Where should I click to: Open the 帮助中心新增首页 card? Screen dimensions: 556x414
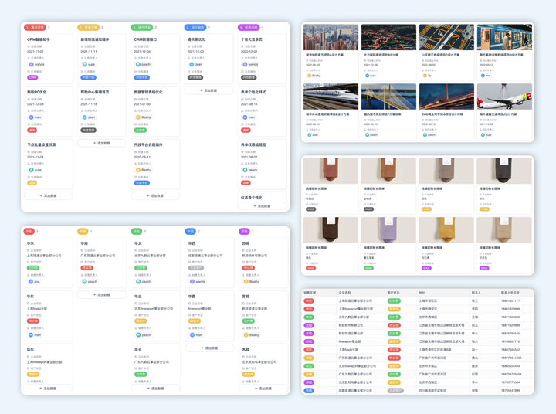coord(102,111)
